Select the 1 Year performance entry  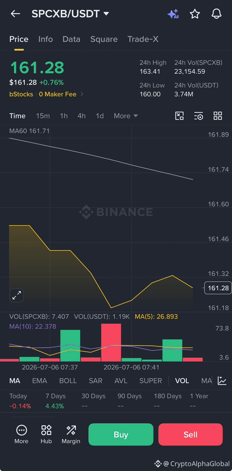coord(199,401)
